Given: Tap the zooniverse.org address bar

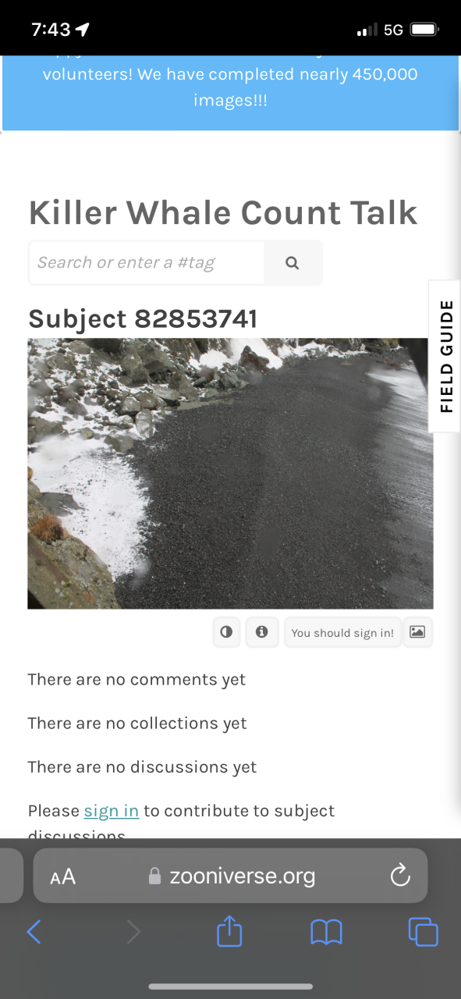Looking at the screenshot, I should [230, 876].
